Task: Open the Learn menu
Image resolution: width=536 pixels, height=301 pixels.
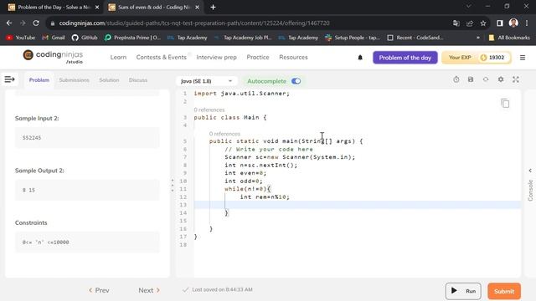Action: [118, 58]
